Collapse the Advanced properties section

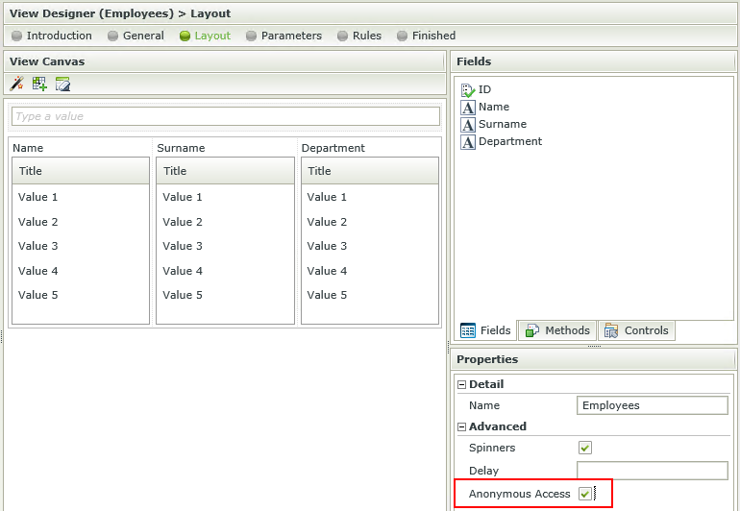[x=462, y=427]
